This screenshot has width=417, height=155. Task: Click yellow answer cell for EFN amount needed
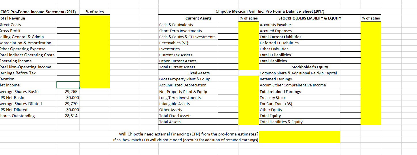pyautogui.click(x=300, y=140)
